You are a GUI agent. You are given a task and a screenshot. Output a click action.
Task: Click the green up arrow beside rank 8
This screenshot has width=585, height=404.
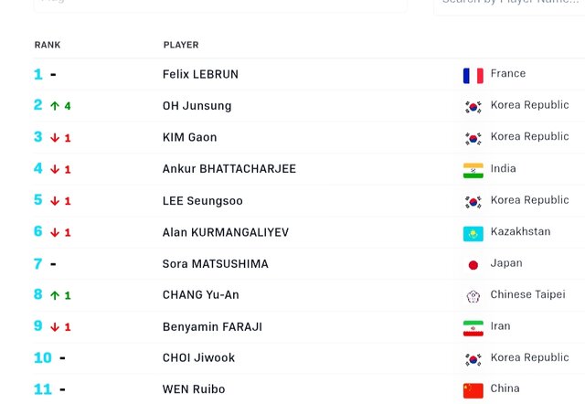point(55,295)
